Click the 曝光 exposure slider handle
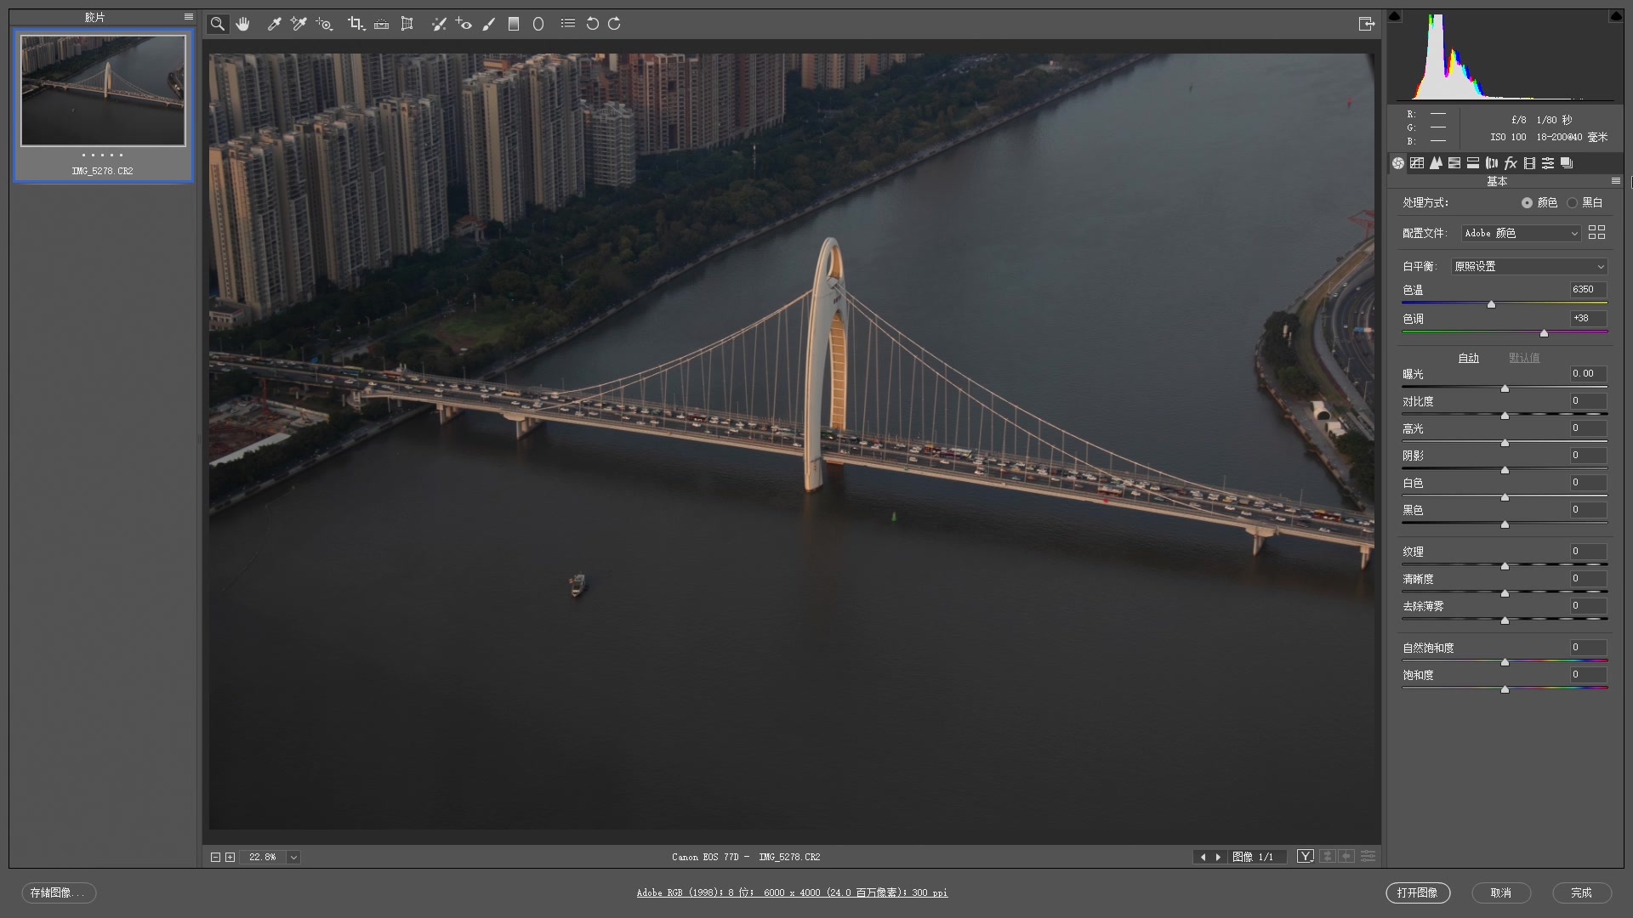 click(x=1505, y=388)
